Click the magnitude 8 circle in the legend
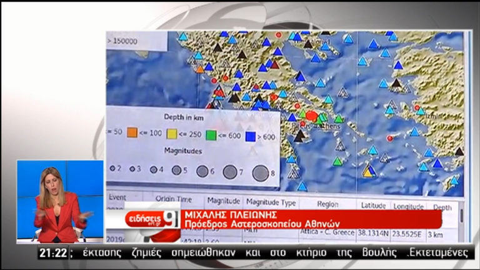The width and height of the screenshot is (480, 270). pos(260,173)
